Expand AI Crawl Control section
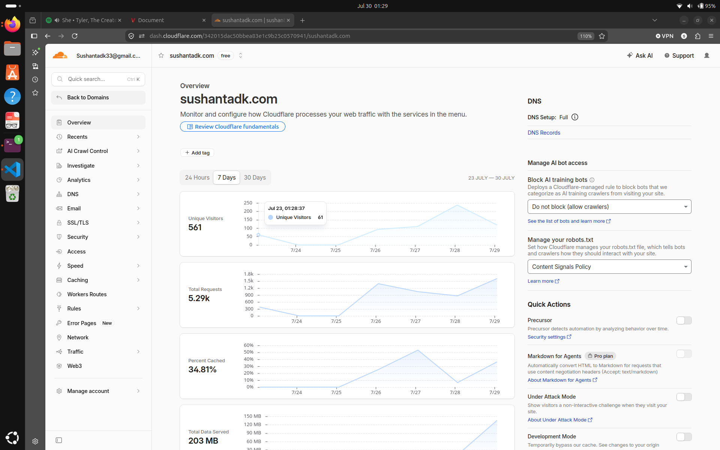Screen dimensions: 720x450 [x=98, y=151]
